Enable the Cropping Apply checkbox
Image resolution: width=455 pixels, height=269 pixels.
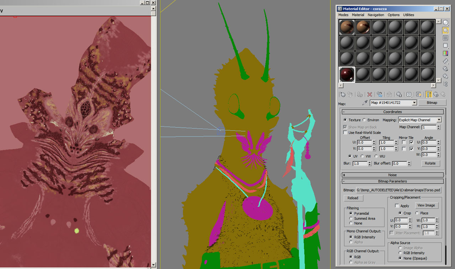397,206
